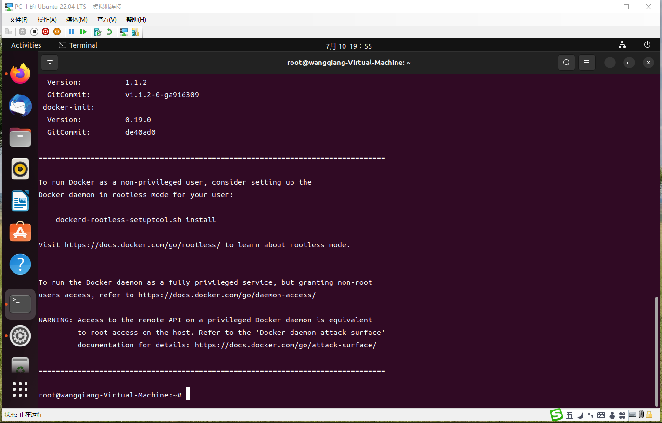
Task: Toggle the 五 input mode
Action: tap(569, 415)
